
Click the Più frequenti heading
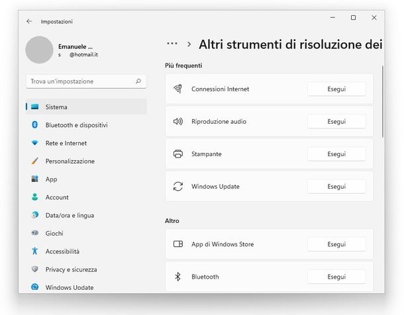coord(183,66)
